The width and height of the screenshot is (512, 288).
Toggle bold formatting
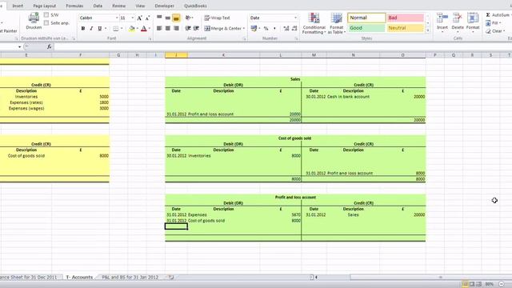coord(83,29)
